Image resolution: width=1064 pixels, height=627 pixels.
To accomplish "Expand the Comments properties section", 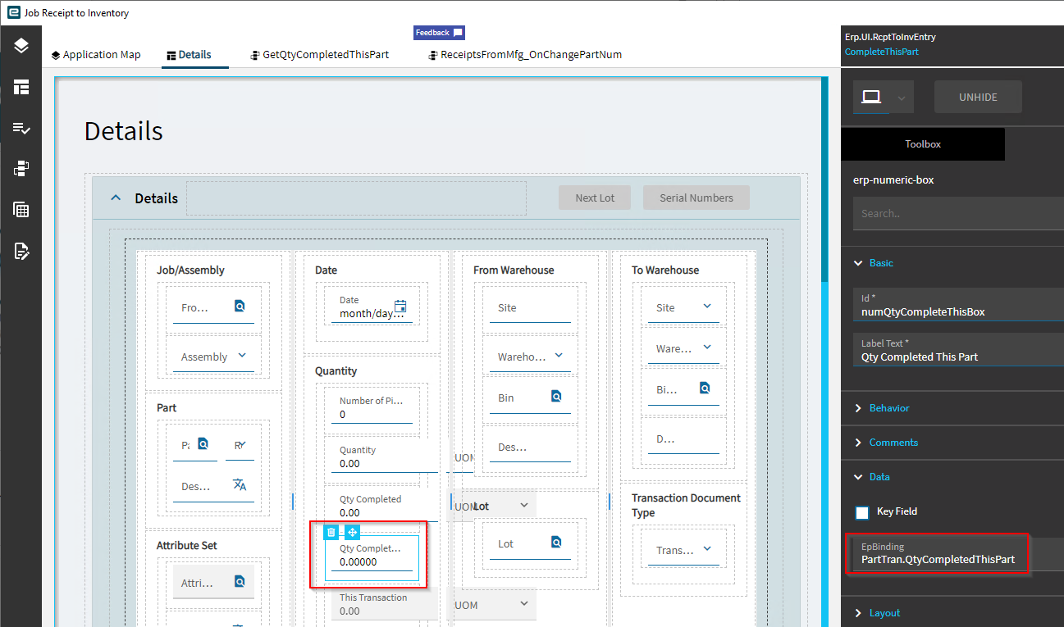I will tap(859, 443).
